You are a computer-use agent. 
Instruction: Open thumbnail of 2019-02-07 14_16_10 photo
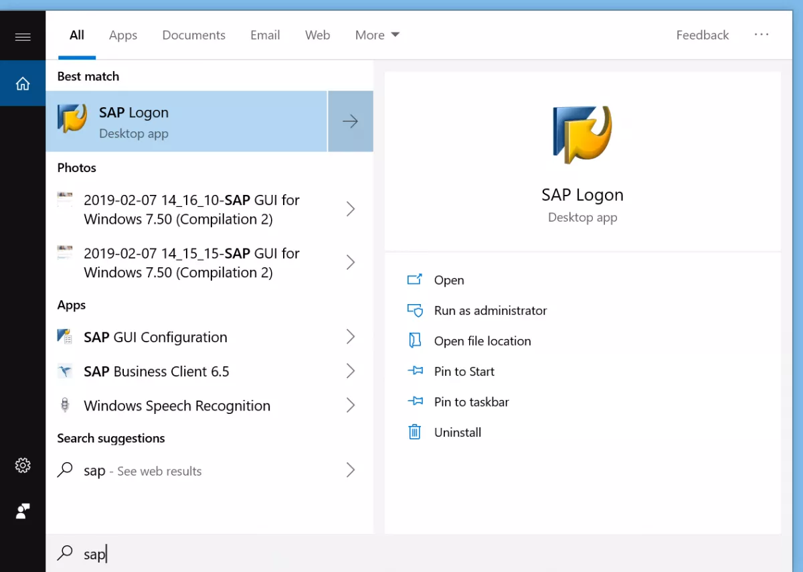point(65,199)
